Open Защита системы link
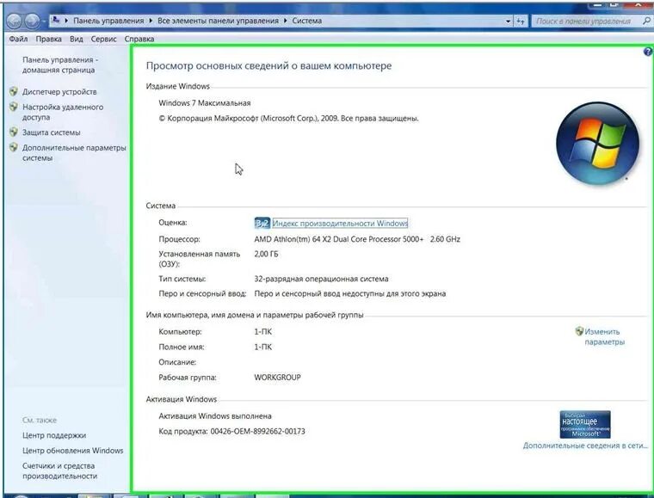This screenshot has height=498, width=654. pyautogui.click(x=52, y=132)
